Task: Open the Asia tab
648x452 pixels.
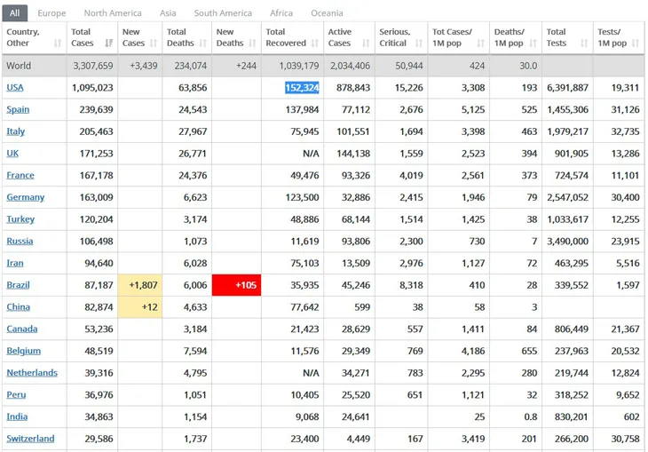Action: 168,12
